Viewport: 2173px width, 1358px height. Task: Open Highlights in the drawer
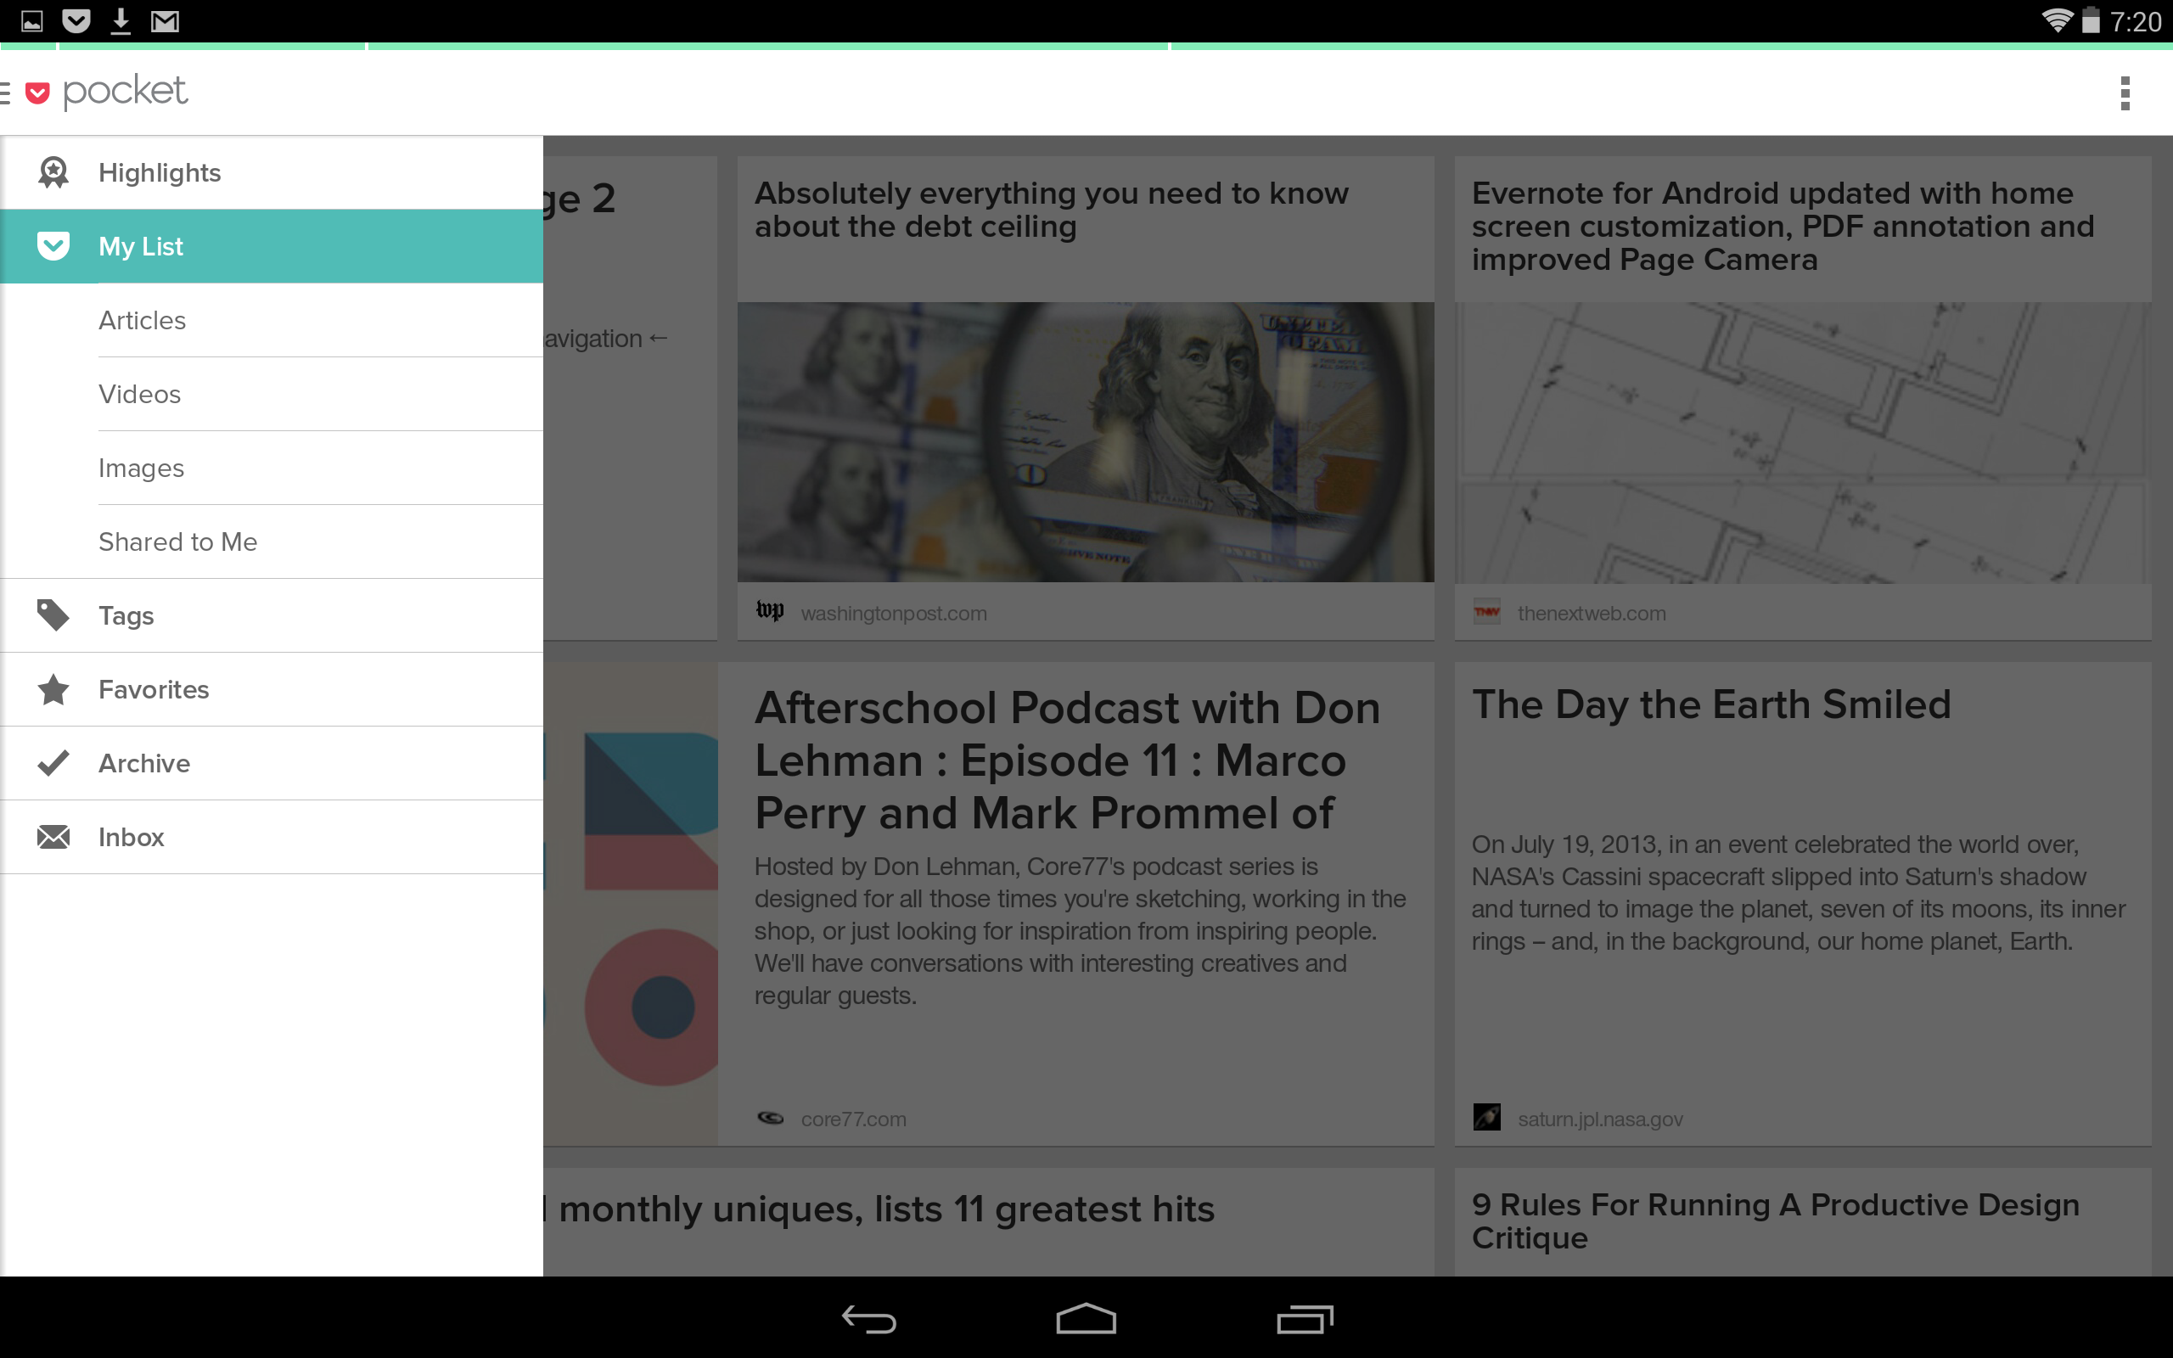(x=271, y=172)
